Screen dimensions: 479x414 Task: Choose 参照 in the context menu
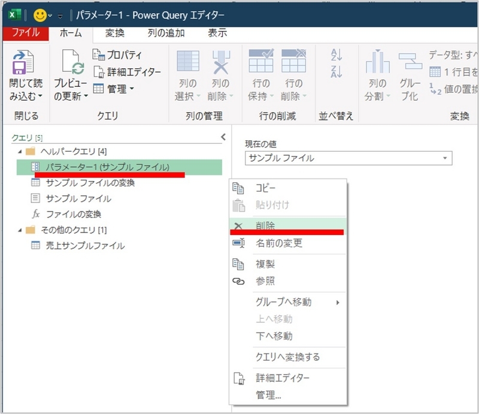point(288,281)
